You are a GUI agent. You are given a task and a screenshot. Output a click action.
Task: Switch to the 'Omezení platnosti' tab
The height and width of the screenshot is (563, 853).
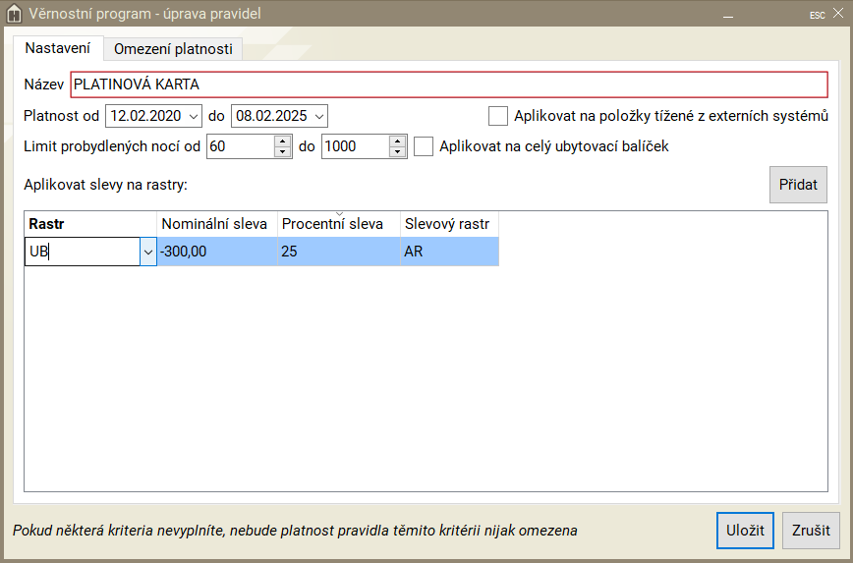pyautogui.click(x=173, y=48)
